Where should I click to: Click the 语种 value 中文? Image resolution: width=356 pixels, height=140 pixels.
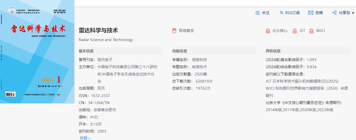coord(94,117)
